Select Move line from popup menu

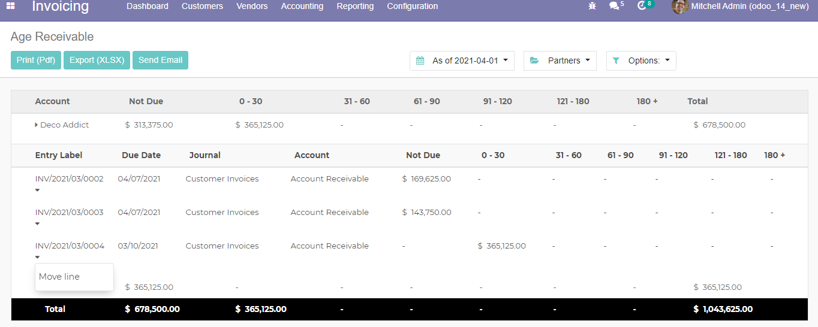59,277
